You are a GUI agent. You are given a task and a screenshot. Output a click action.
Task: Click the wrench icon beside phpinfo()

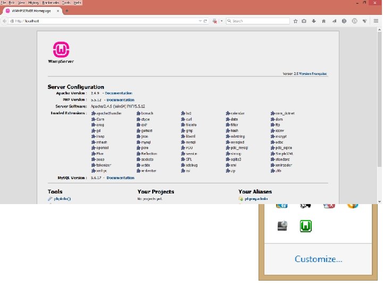(x=50, y=199)
